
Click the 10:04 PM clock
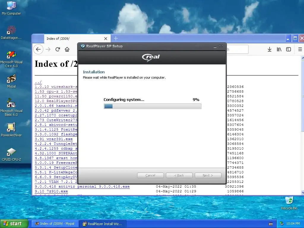click(293, 224)
